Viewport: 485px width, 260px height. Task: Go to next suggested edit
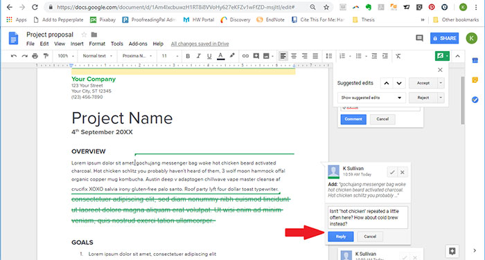click(399, 83)
